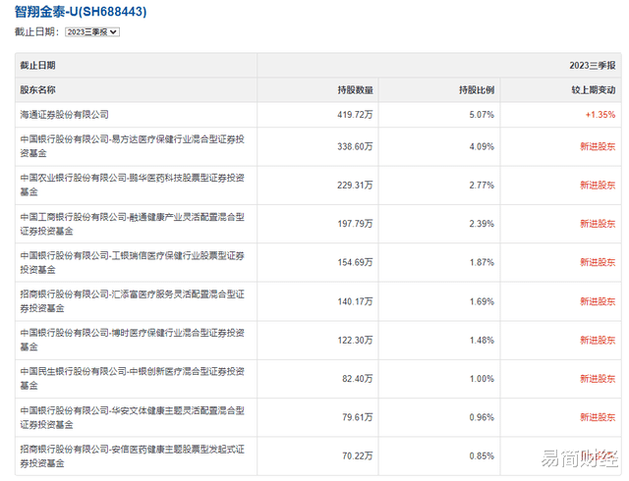Click 新进股东 in the 154.69万 row
The width and height of the screenshot is (629, 481).
tap(598, 262)
